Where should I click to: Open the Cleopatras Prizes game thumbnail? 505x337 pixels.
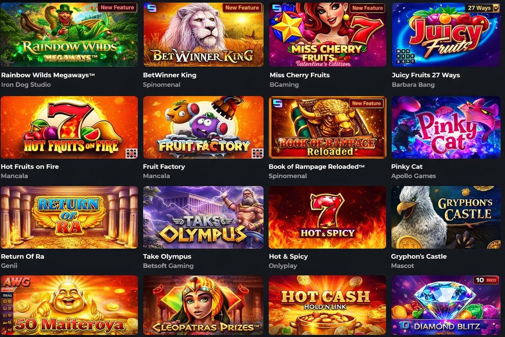point(203,305)
